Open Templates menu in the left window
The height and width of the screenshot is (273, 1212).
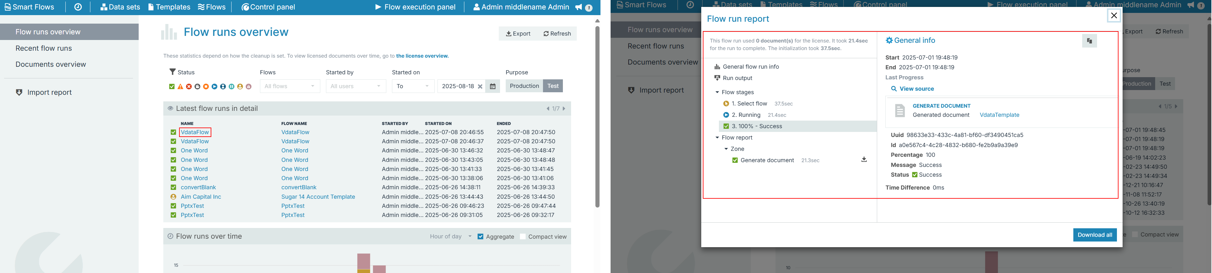click(x=169, y=7)
